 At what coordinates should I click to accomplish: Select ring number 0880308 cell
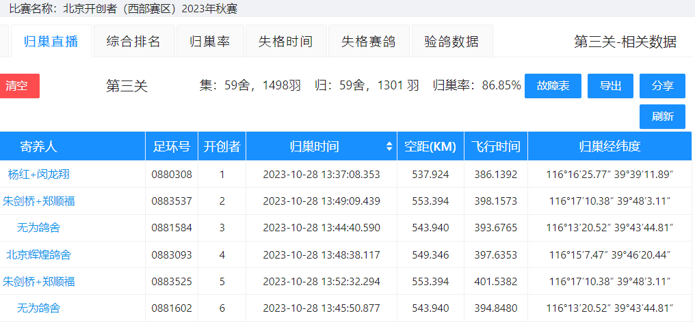172,175
